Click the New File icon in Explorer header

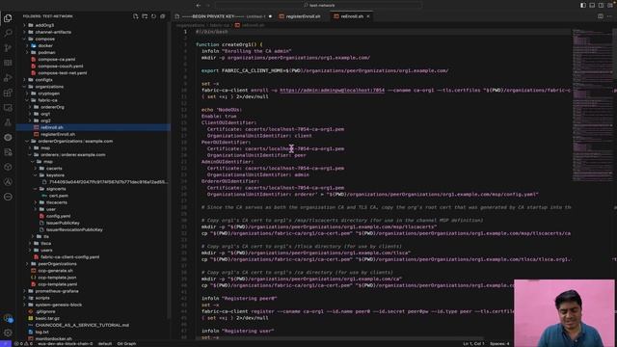136,16
